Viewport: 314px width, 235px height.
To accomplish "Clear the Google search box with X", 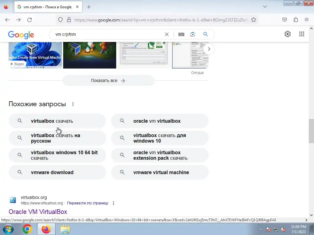I will pyautogui.click(x=167, y=34).
